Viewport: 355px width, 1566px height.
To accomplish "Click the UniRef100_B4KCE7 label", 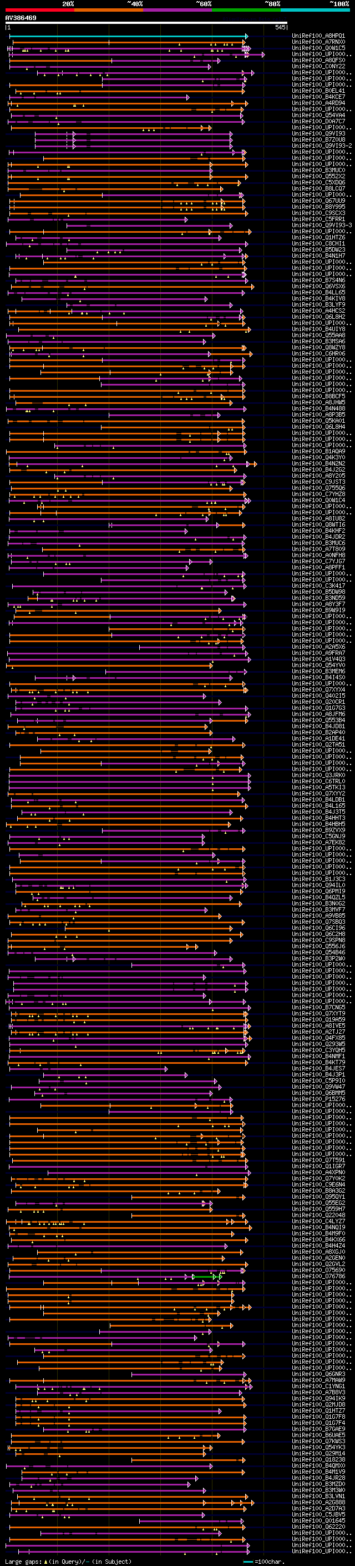I will point(318,97).
